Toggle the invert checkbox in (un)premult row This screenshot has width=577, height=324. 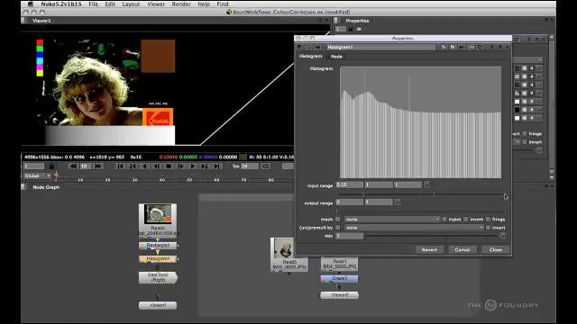coord(488,228)
